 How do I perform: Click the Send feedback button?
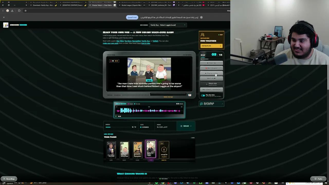pyautogui.click(x=211, y=104)
